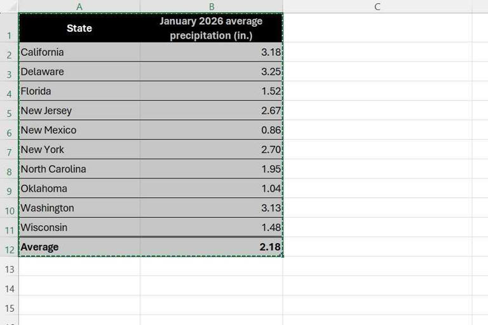Select the Washington cell
The width and height of the screenshot is (488, 325).
tap(79, 208)
